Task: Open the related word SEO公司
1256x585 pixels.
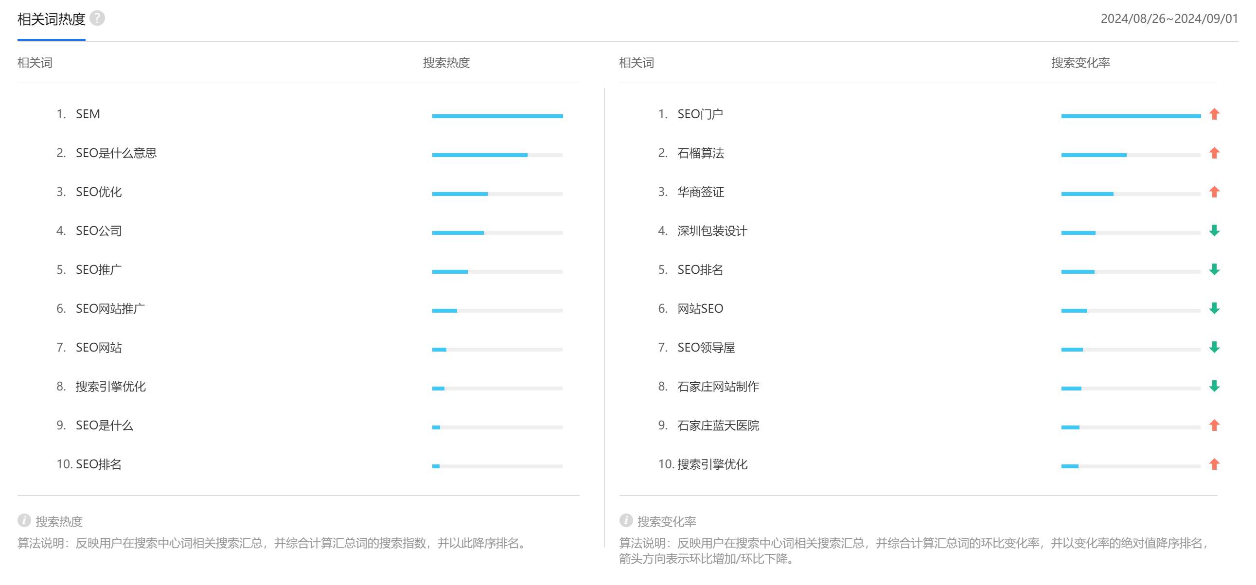Action: click(x=99, y=231)
